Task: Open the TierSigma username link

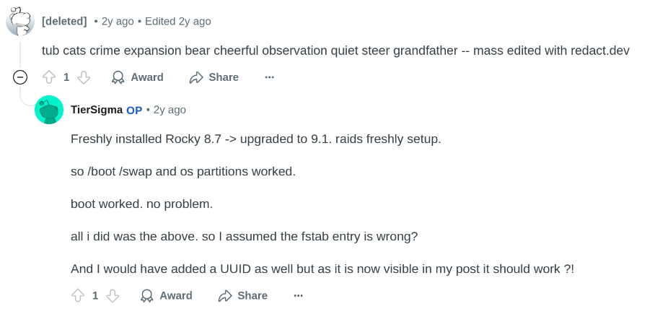Action: [x=97, y=110]
